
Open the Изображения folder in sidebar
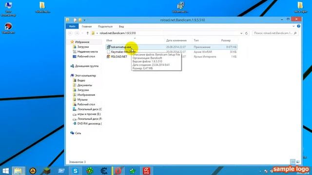pos(86,95)
